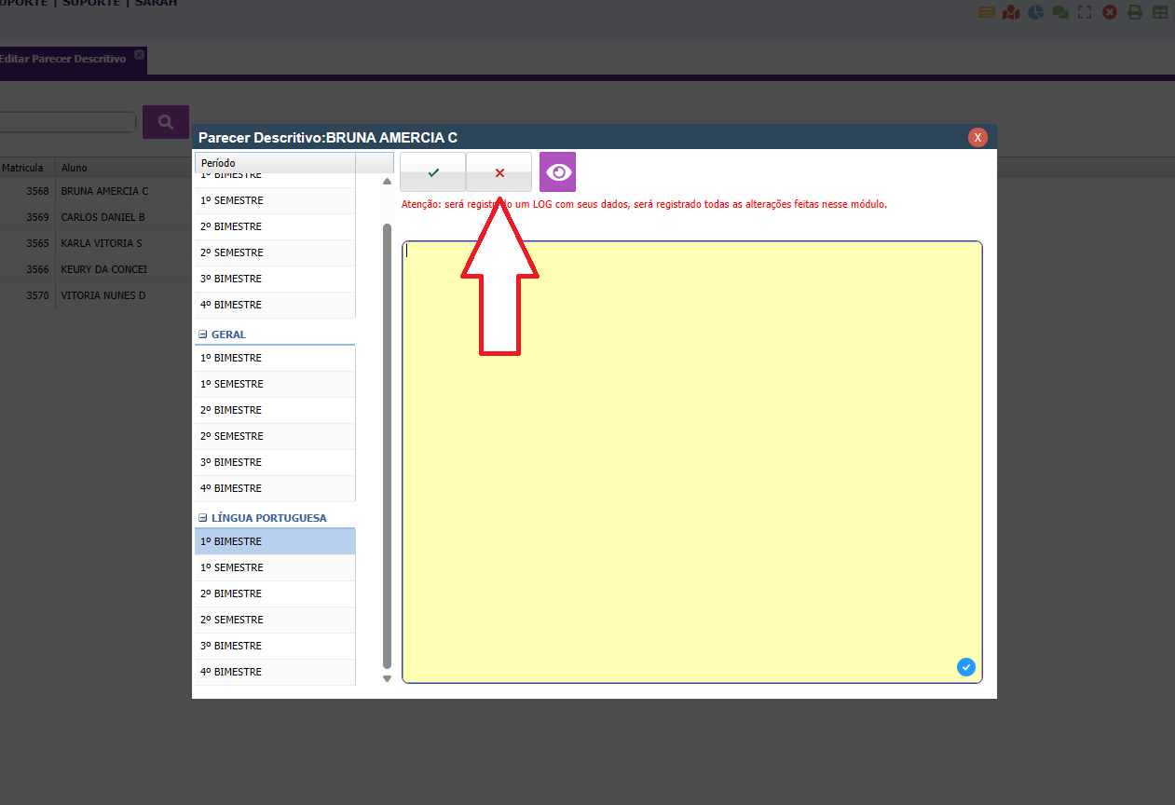Collapse the GERAL group
Viewport: 1175px width, 805px height.
point(202,334)
